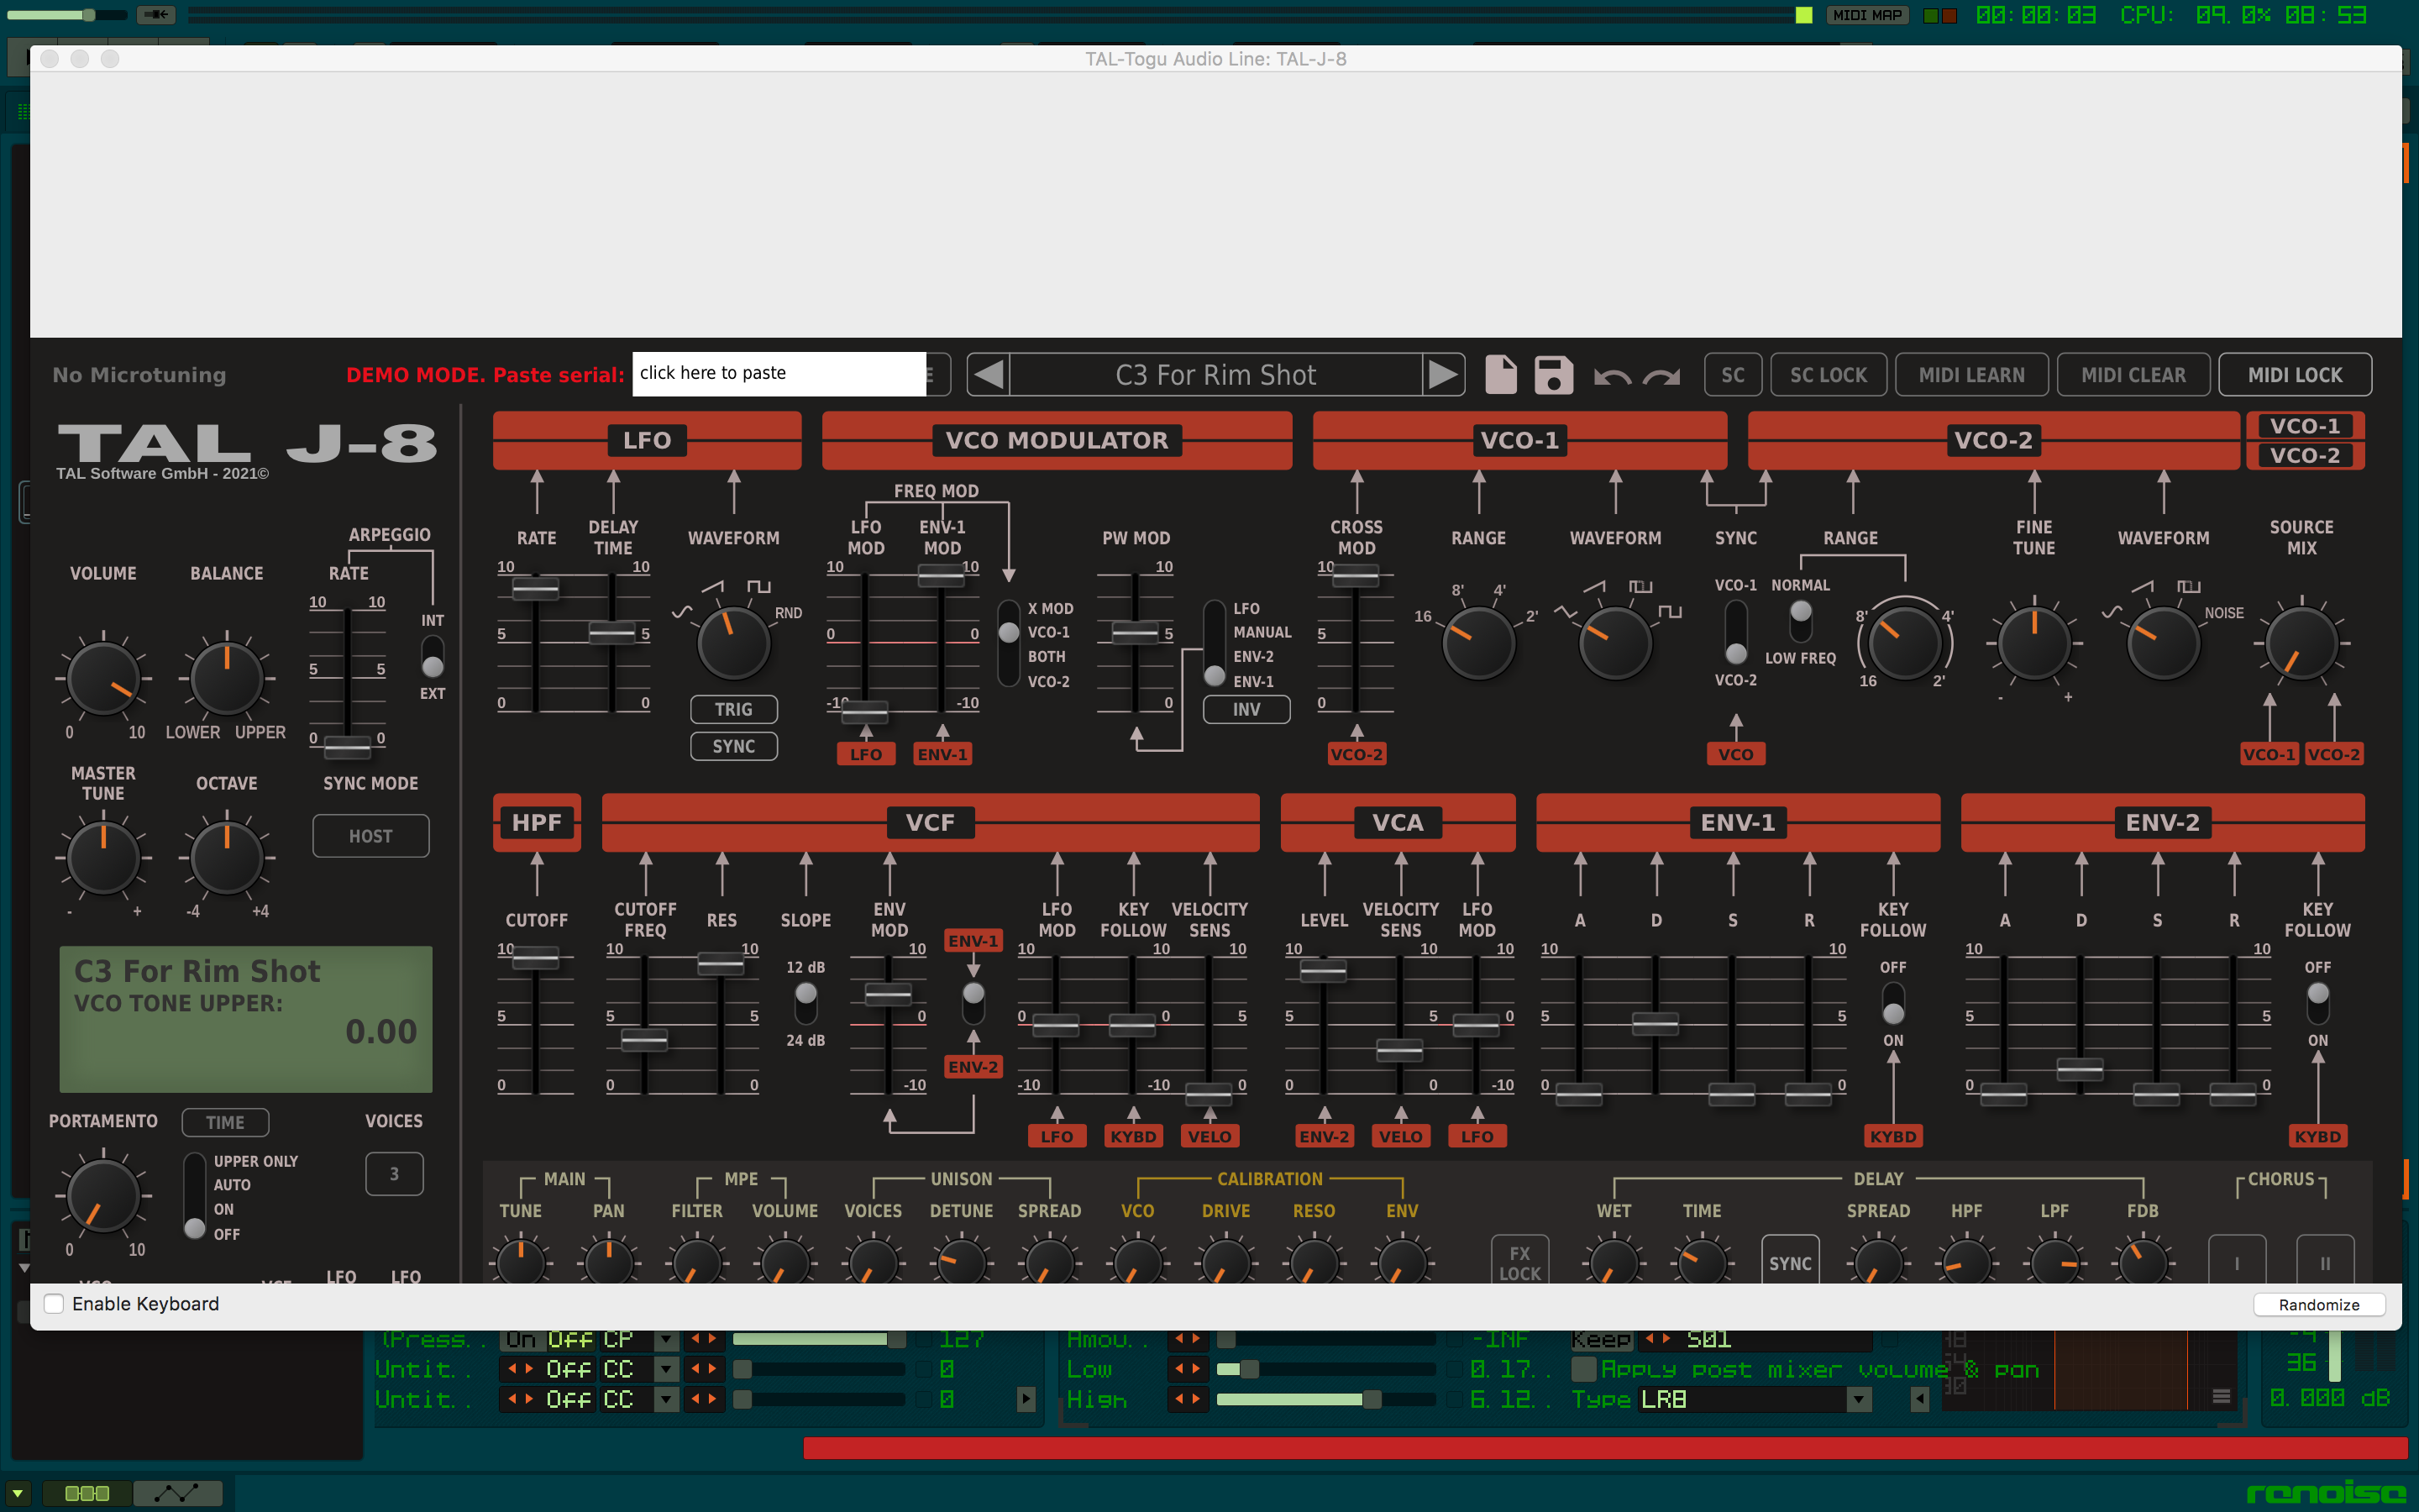Toggle the VCO-1/VCO-2 SYNC switch
Viewport: 2419px width, 1512px height.
click(x=1736, y=632)
